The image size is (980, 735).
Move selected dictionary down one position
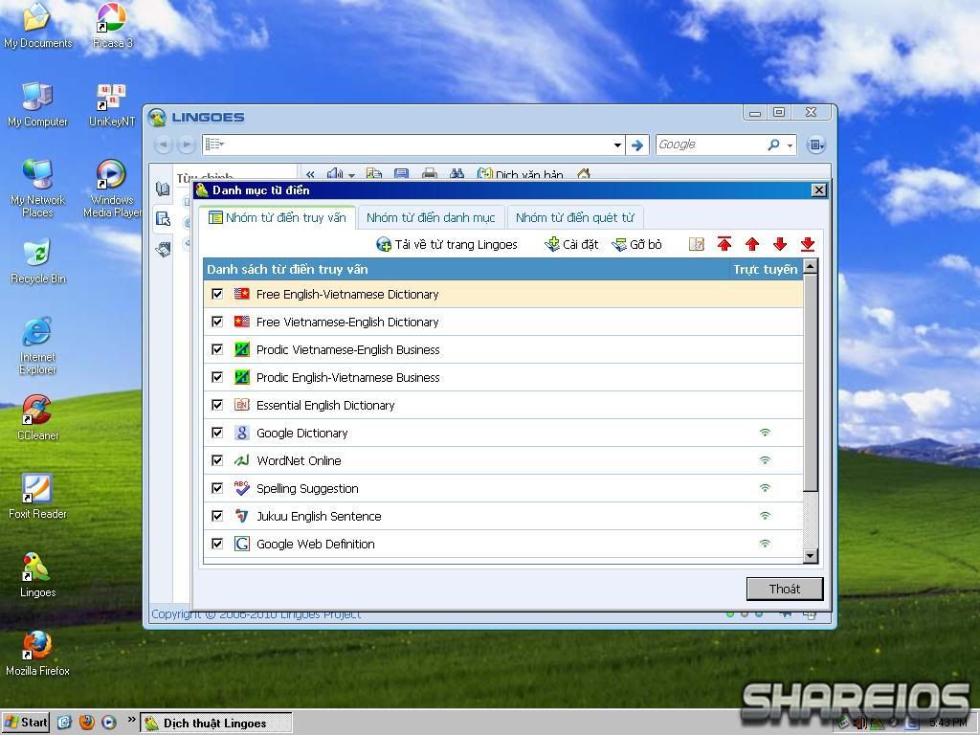780,244
